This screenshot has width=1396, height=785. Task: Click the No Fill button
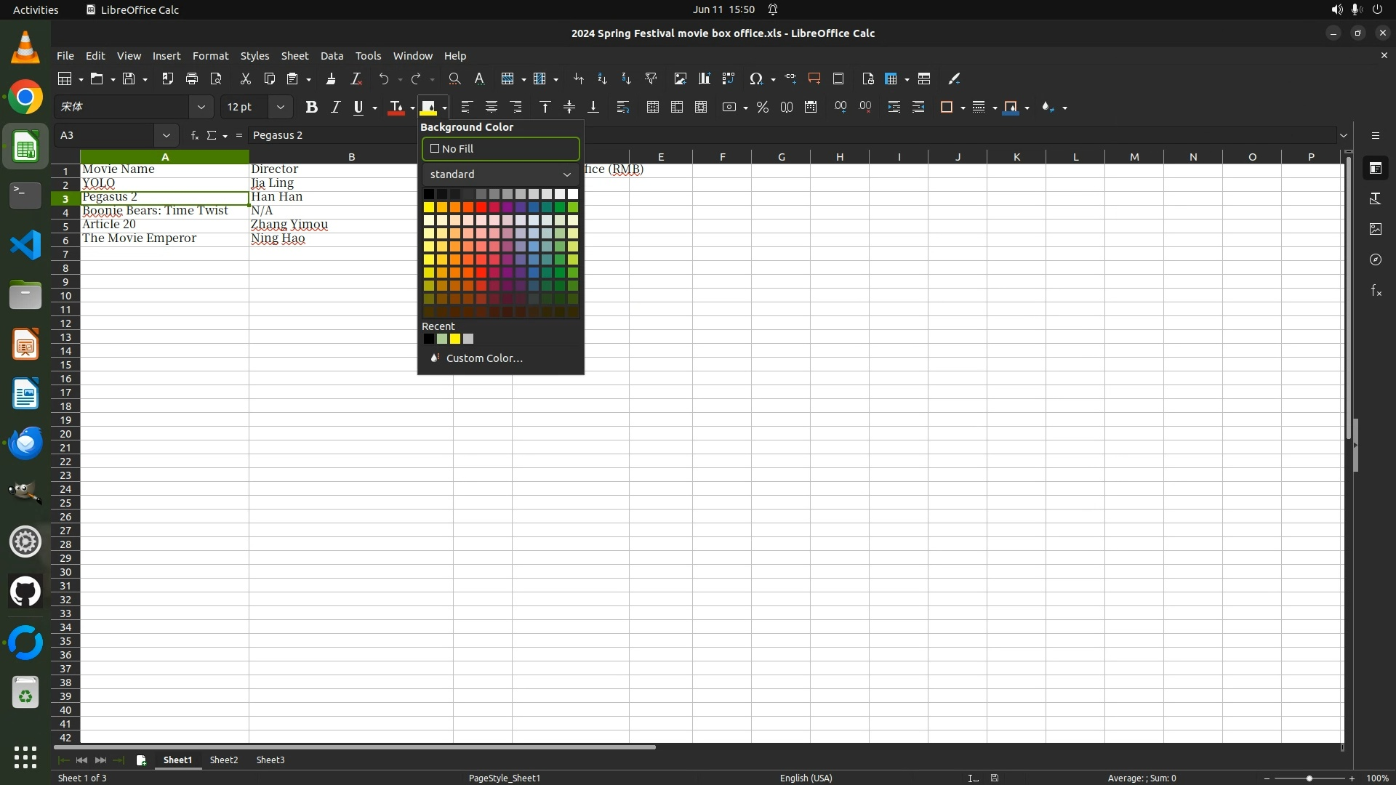click(500, 148)
